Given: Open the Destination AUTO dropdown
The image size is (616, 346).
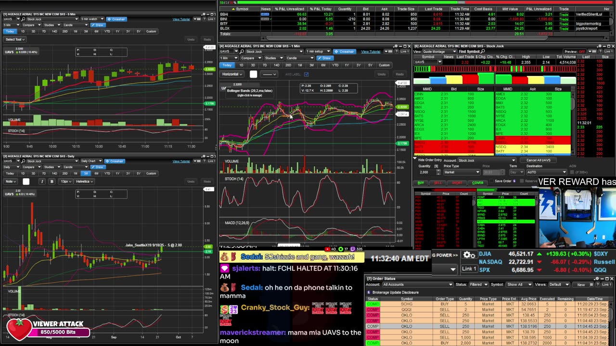Looking at the screenshot, I should point(547,172).
